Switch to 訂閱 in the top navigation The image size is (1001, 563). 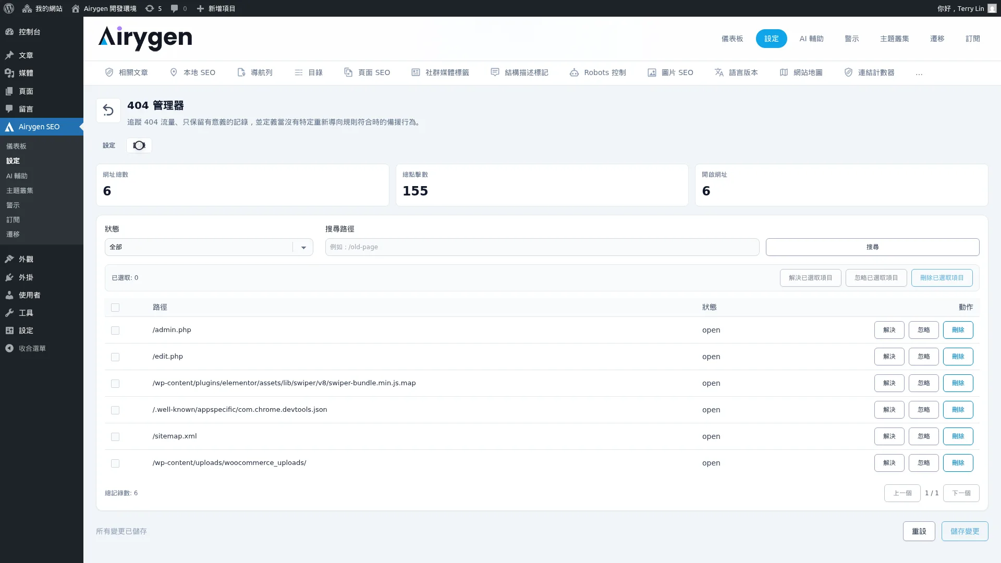tap(973, 39)
